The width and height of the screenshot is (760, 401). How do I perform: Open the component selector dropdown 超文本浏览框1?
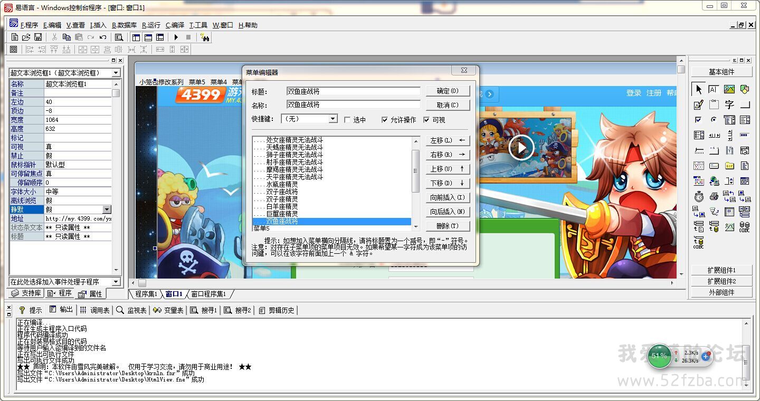(116, 73)
